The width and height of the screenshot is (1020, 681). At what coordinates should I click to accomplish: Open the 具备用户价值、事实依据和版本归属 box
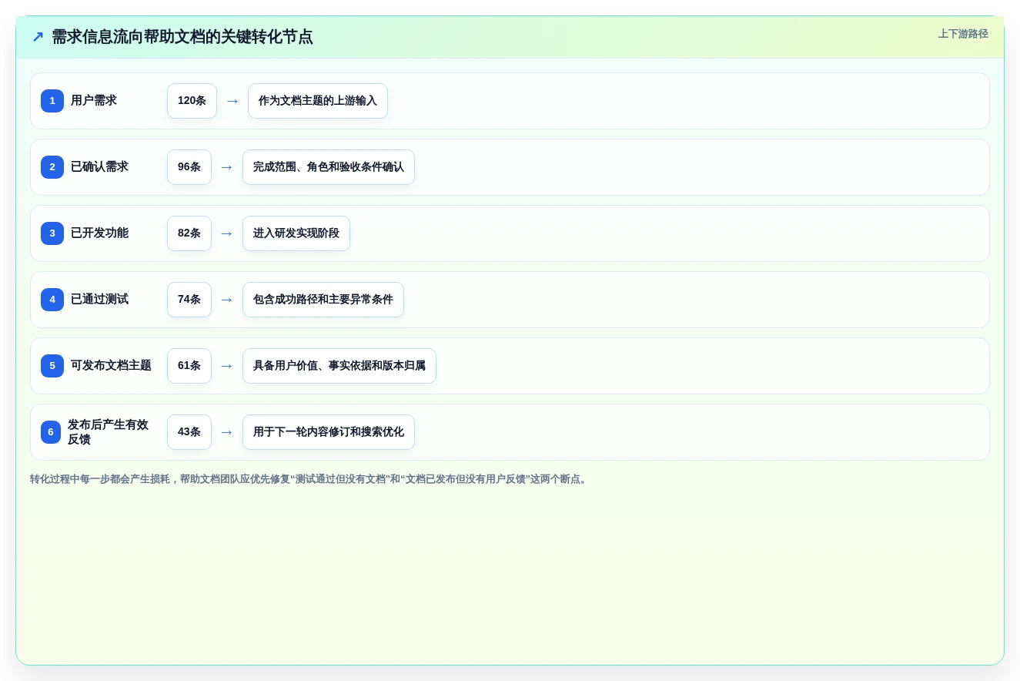[x=339, y=366]
